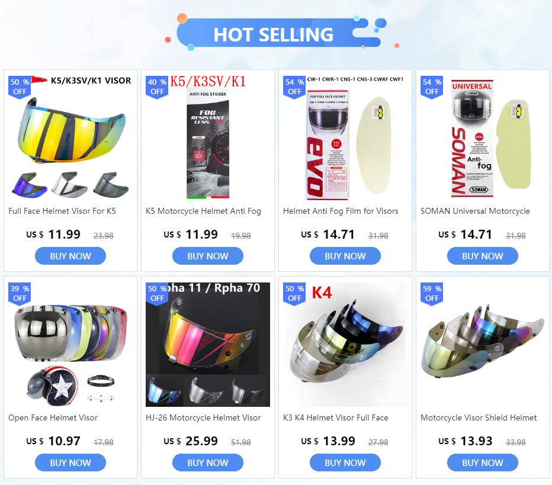Open the K5/K3SV/K1 rainbow visor product image

click(x=70, y=137)
